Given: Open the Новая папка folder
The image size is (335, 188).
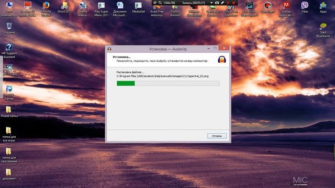Looking at the screenshot, I should click(x=9, y=111).
